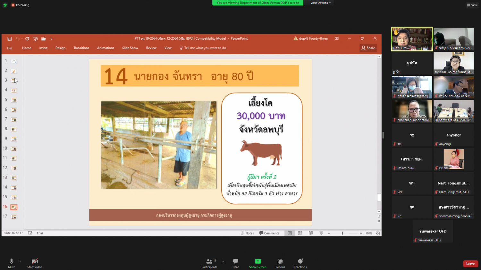This screenshot has width=481, height=270.
Task: Click the Tell me what you want to do box
Action: (x=203, y=48)
